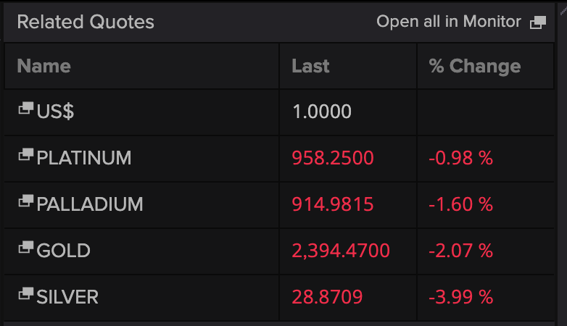Sort by the Name column header

[44, 66]
